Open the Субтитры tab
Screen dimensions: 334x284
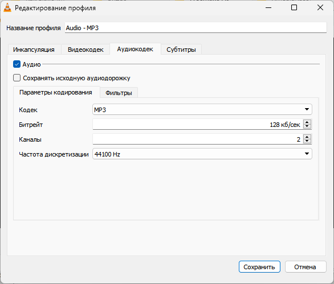tap(181, 50)
